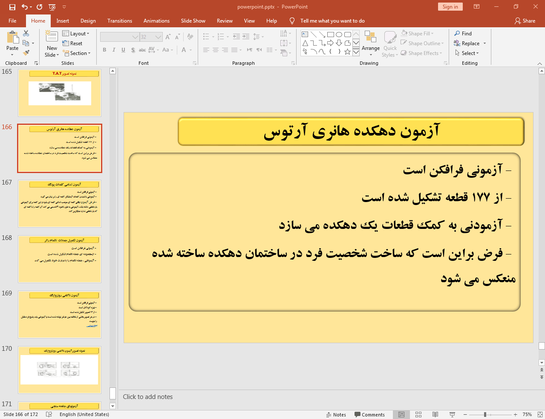
Task: Decrease font size icon
Action: [x=177, y=37]
